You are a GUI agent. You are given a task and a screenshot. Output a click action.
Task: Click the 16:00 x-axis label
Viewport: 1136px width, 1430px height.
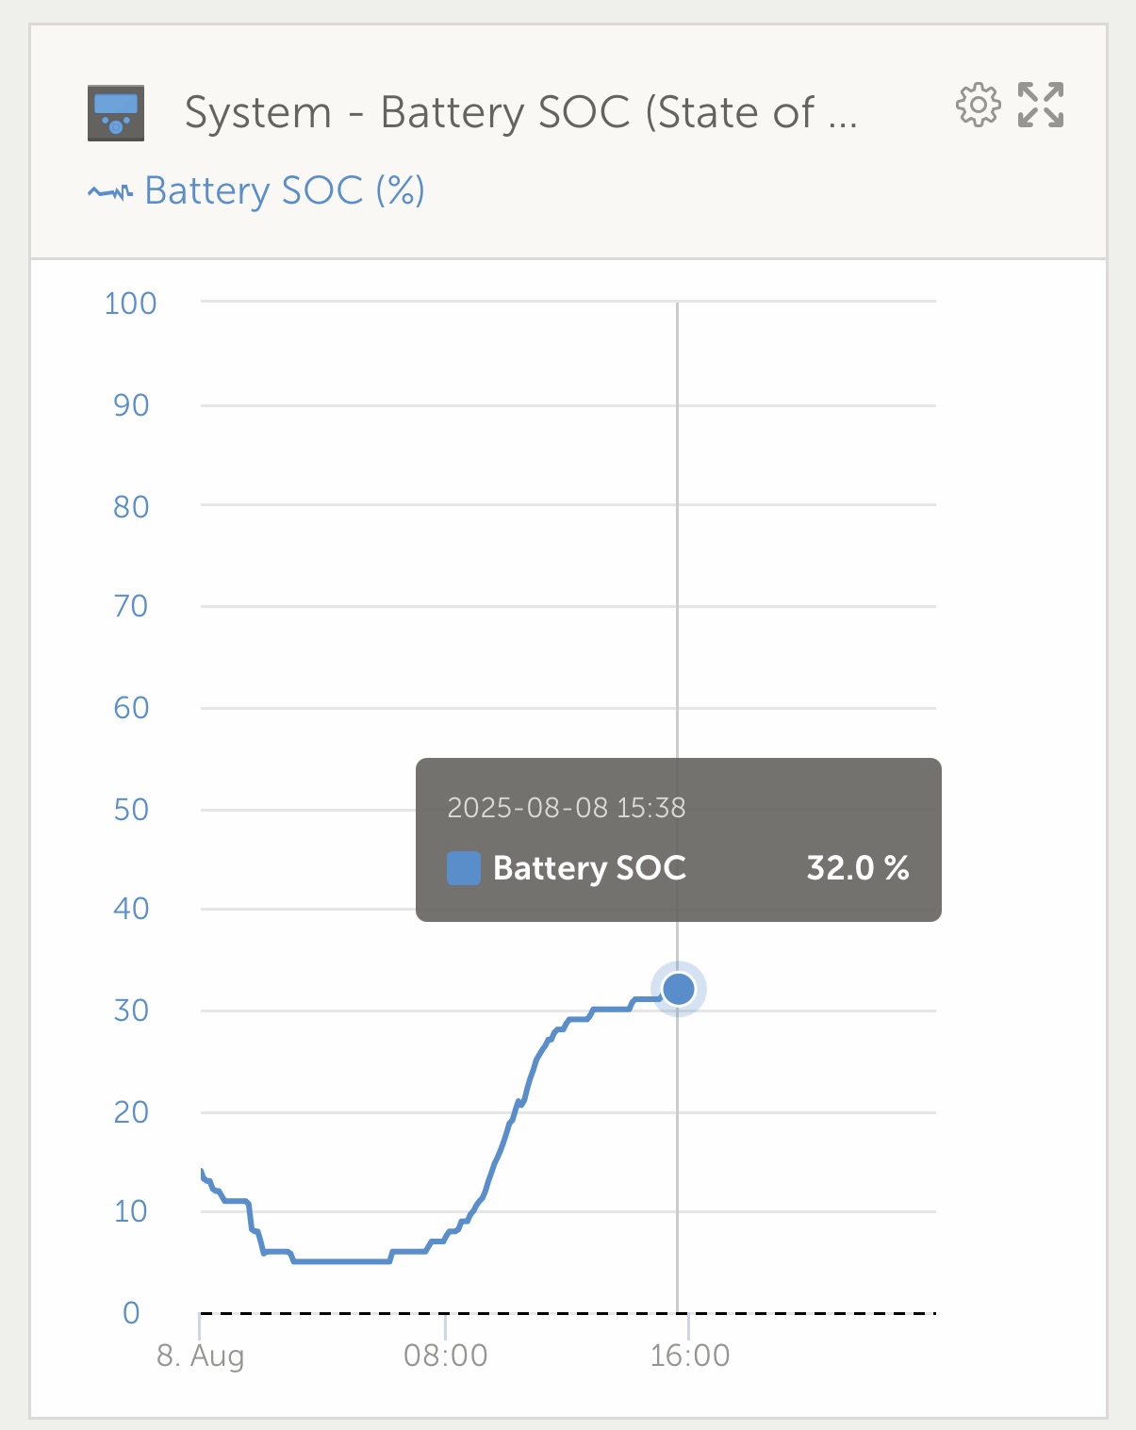pos(689,1356)
